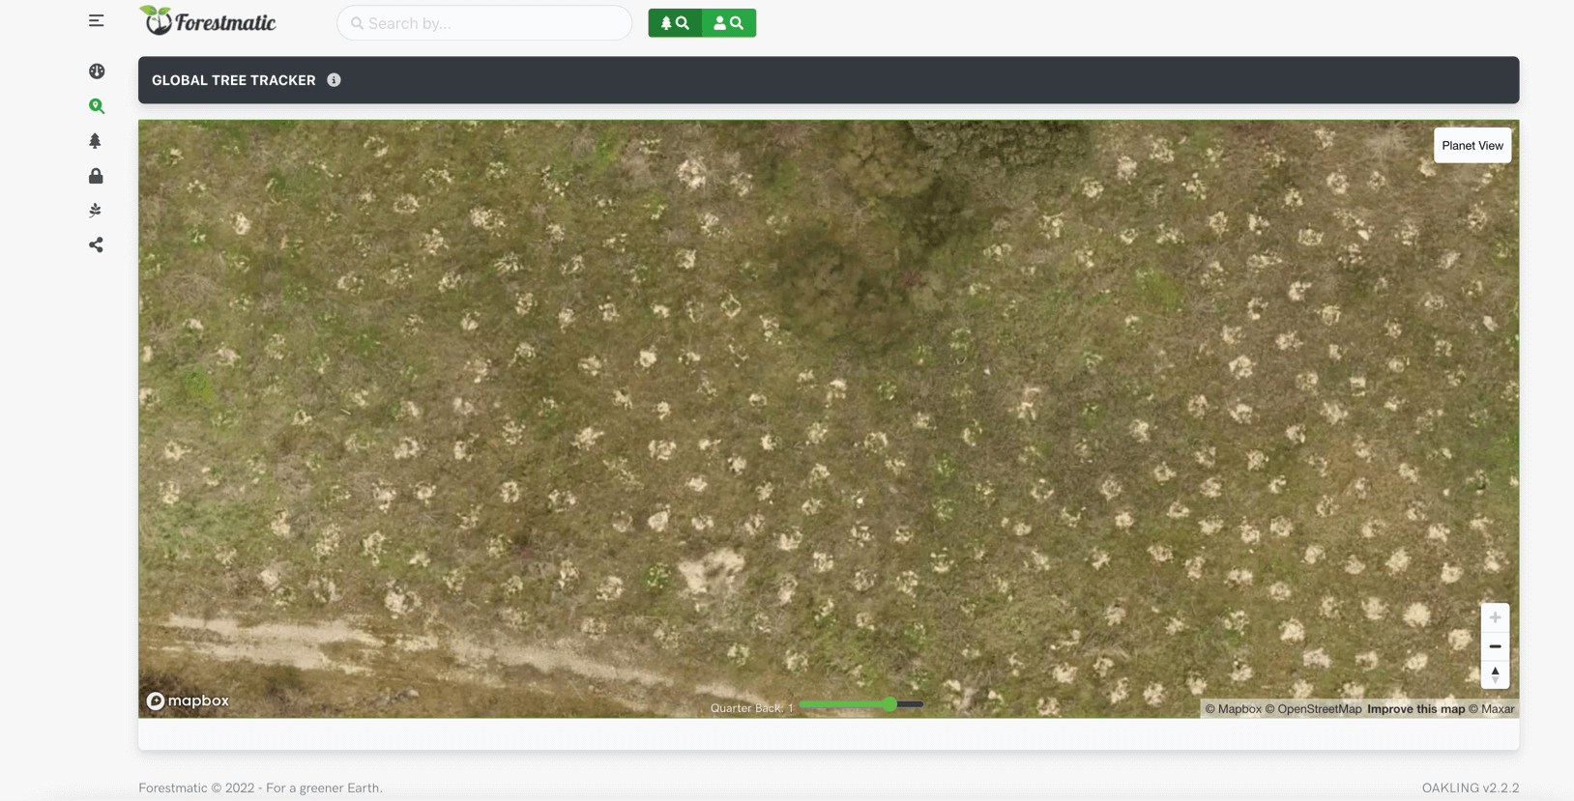Image resolution: width=1574 pixels, height=801 pixels.
Task: Open the dashboard gauge sidebar icon
Action: click(x=96, y=72)
